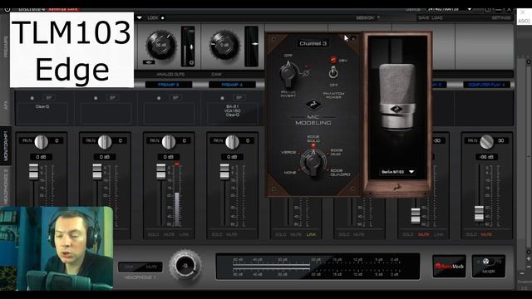Open the Device selector dropdown

[x=470, y=9]
